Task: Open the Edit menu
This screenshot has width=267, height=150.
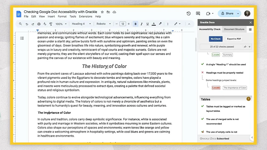Action: tap(33, 17)
